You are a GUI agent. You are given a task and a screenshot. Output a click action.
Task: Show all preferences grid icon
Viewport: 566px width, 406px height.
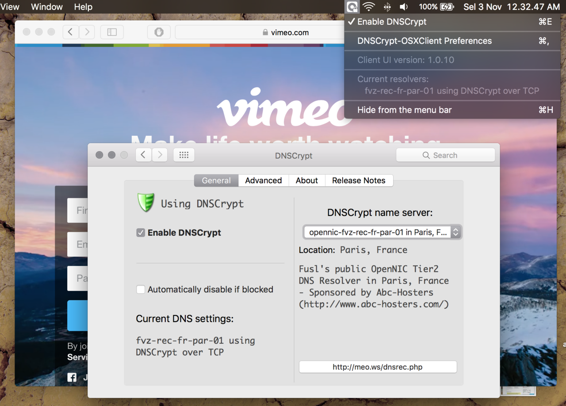coord(184,155)
